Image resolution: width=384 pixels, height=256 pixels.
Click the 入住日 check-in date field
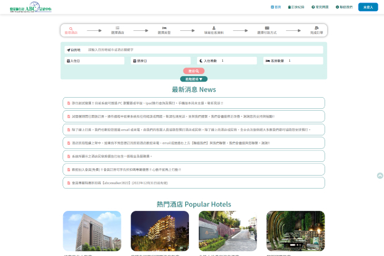[95, 61]
